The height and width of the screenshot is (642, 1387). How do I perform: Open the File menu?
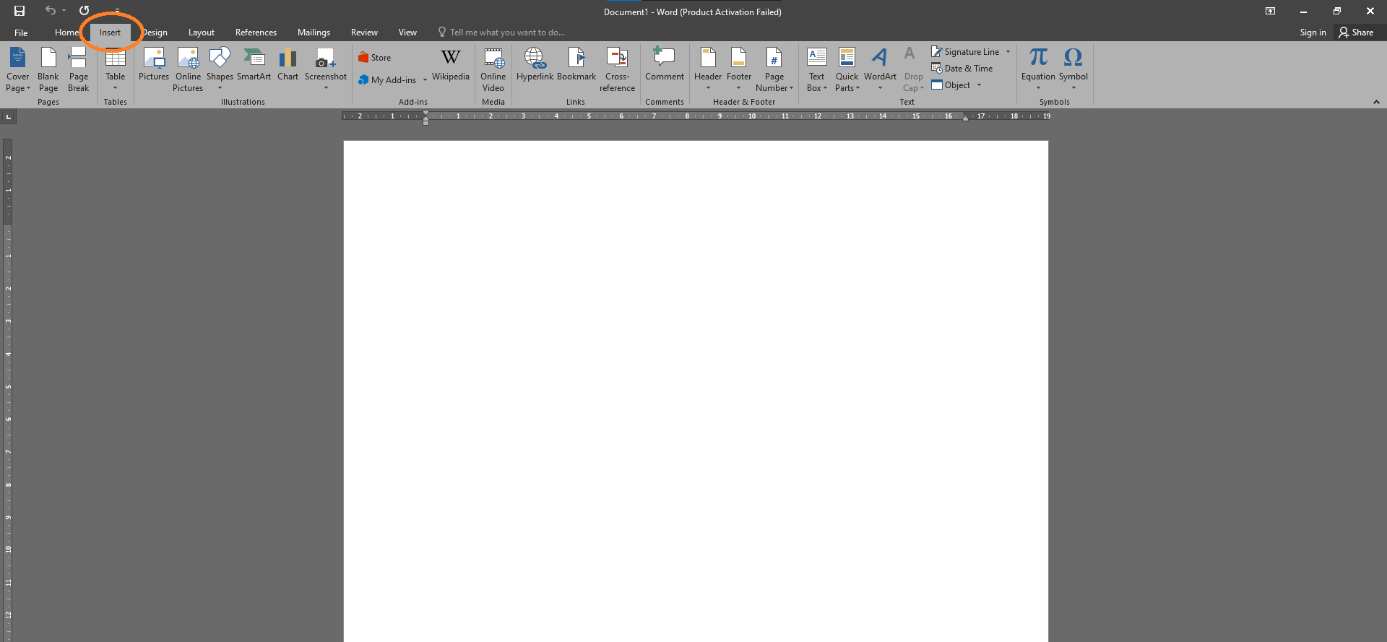[x=21, y=32]
